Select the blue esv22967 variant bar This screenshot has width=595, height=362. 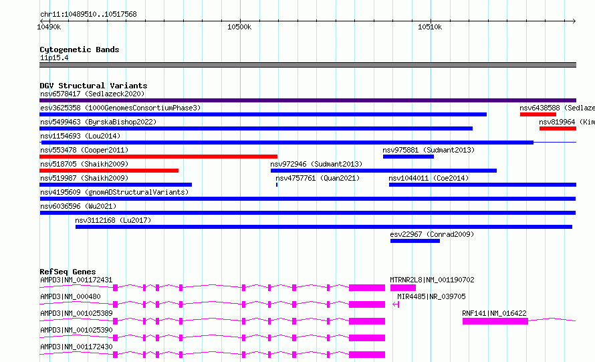click(x=415, y=241)
